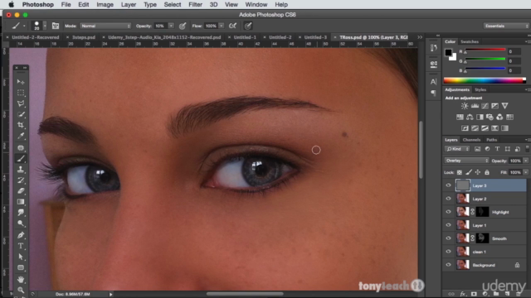Select the Brush tool in toolbox
This screenshot has height=298, width=531.
coord(21,158)
